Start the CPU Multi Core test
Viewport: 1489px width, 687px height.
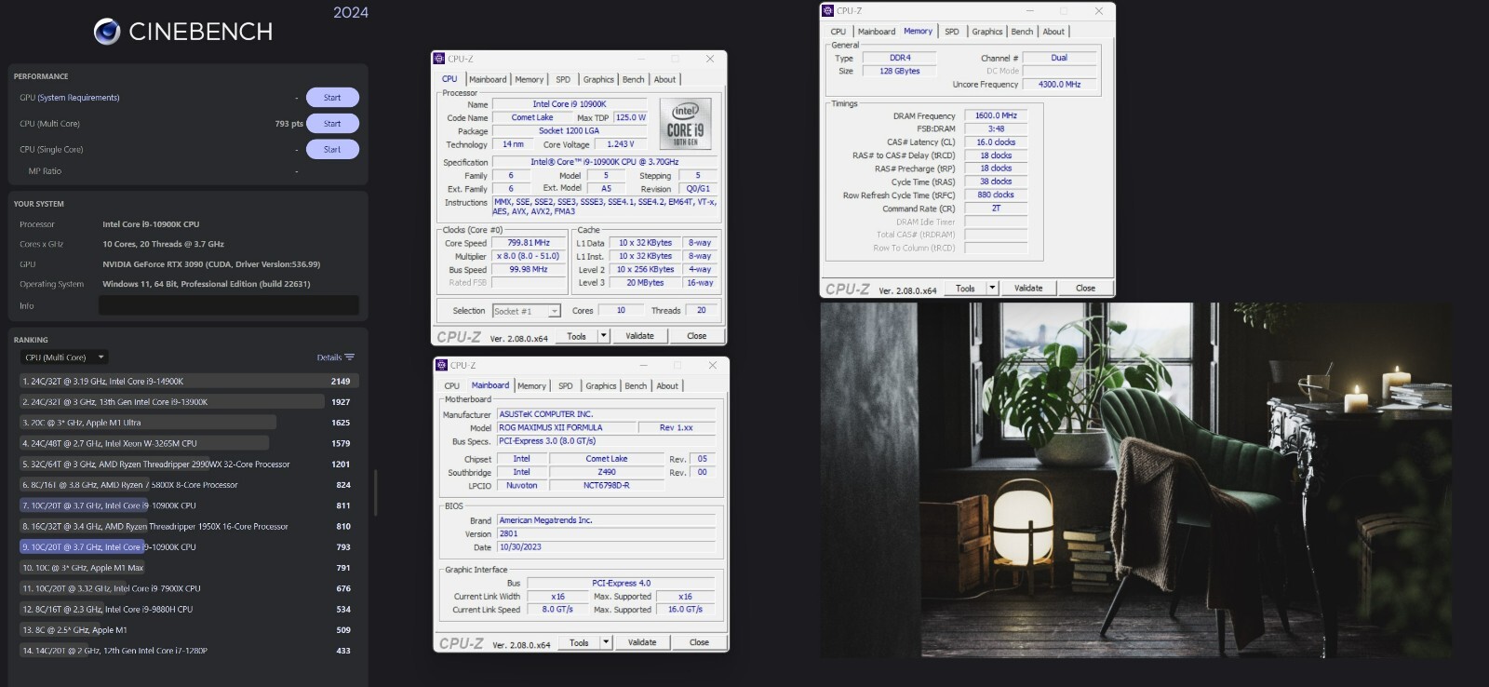point(332,124)
